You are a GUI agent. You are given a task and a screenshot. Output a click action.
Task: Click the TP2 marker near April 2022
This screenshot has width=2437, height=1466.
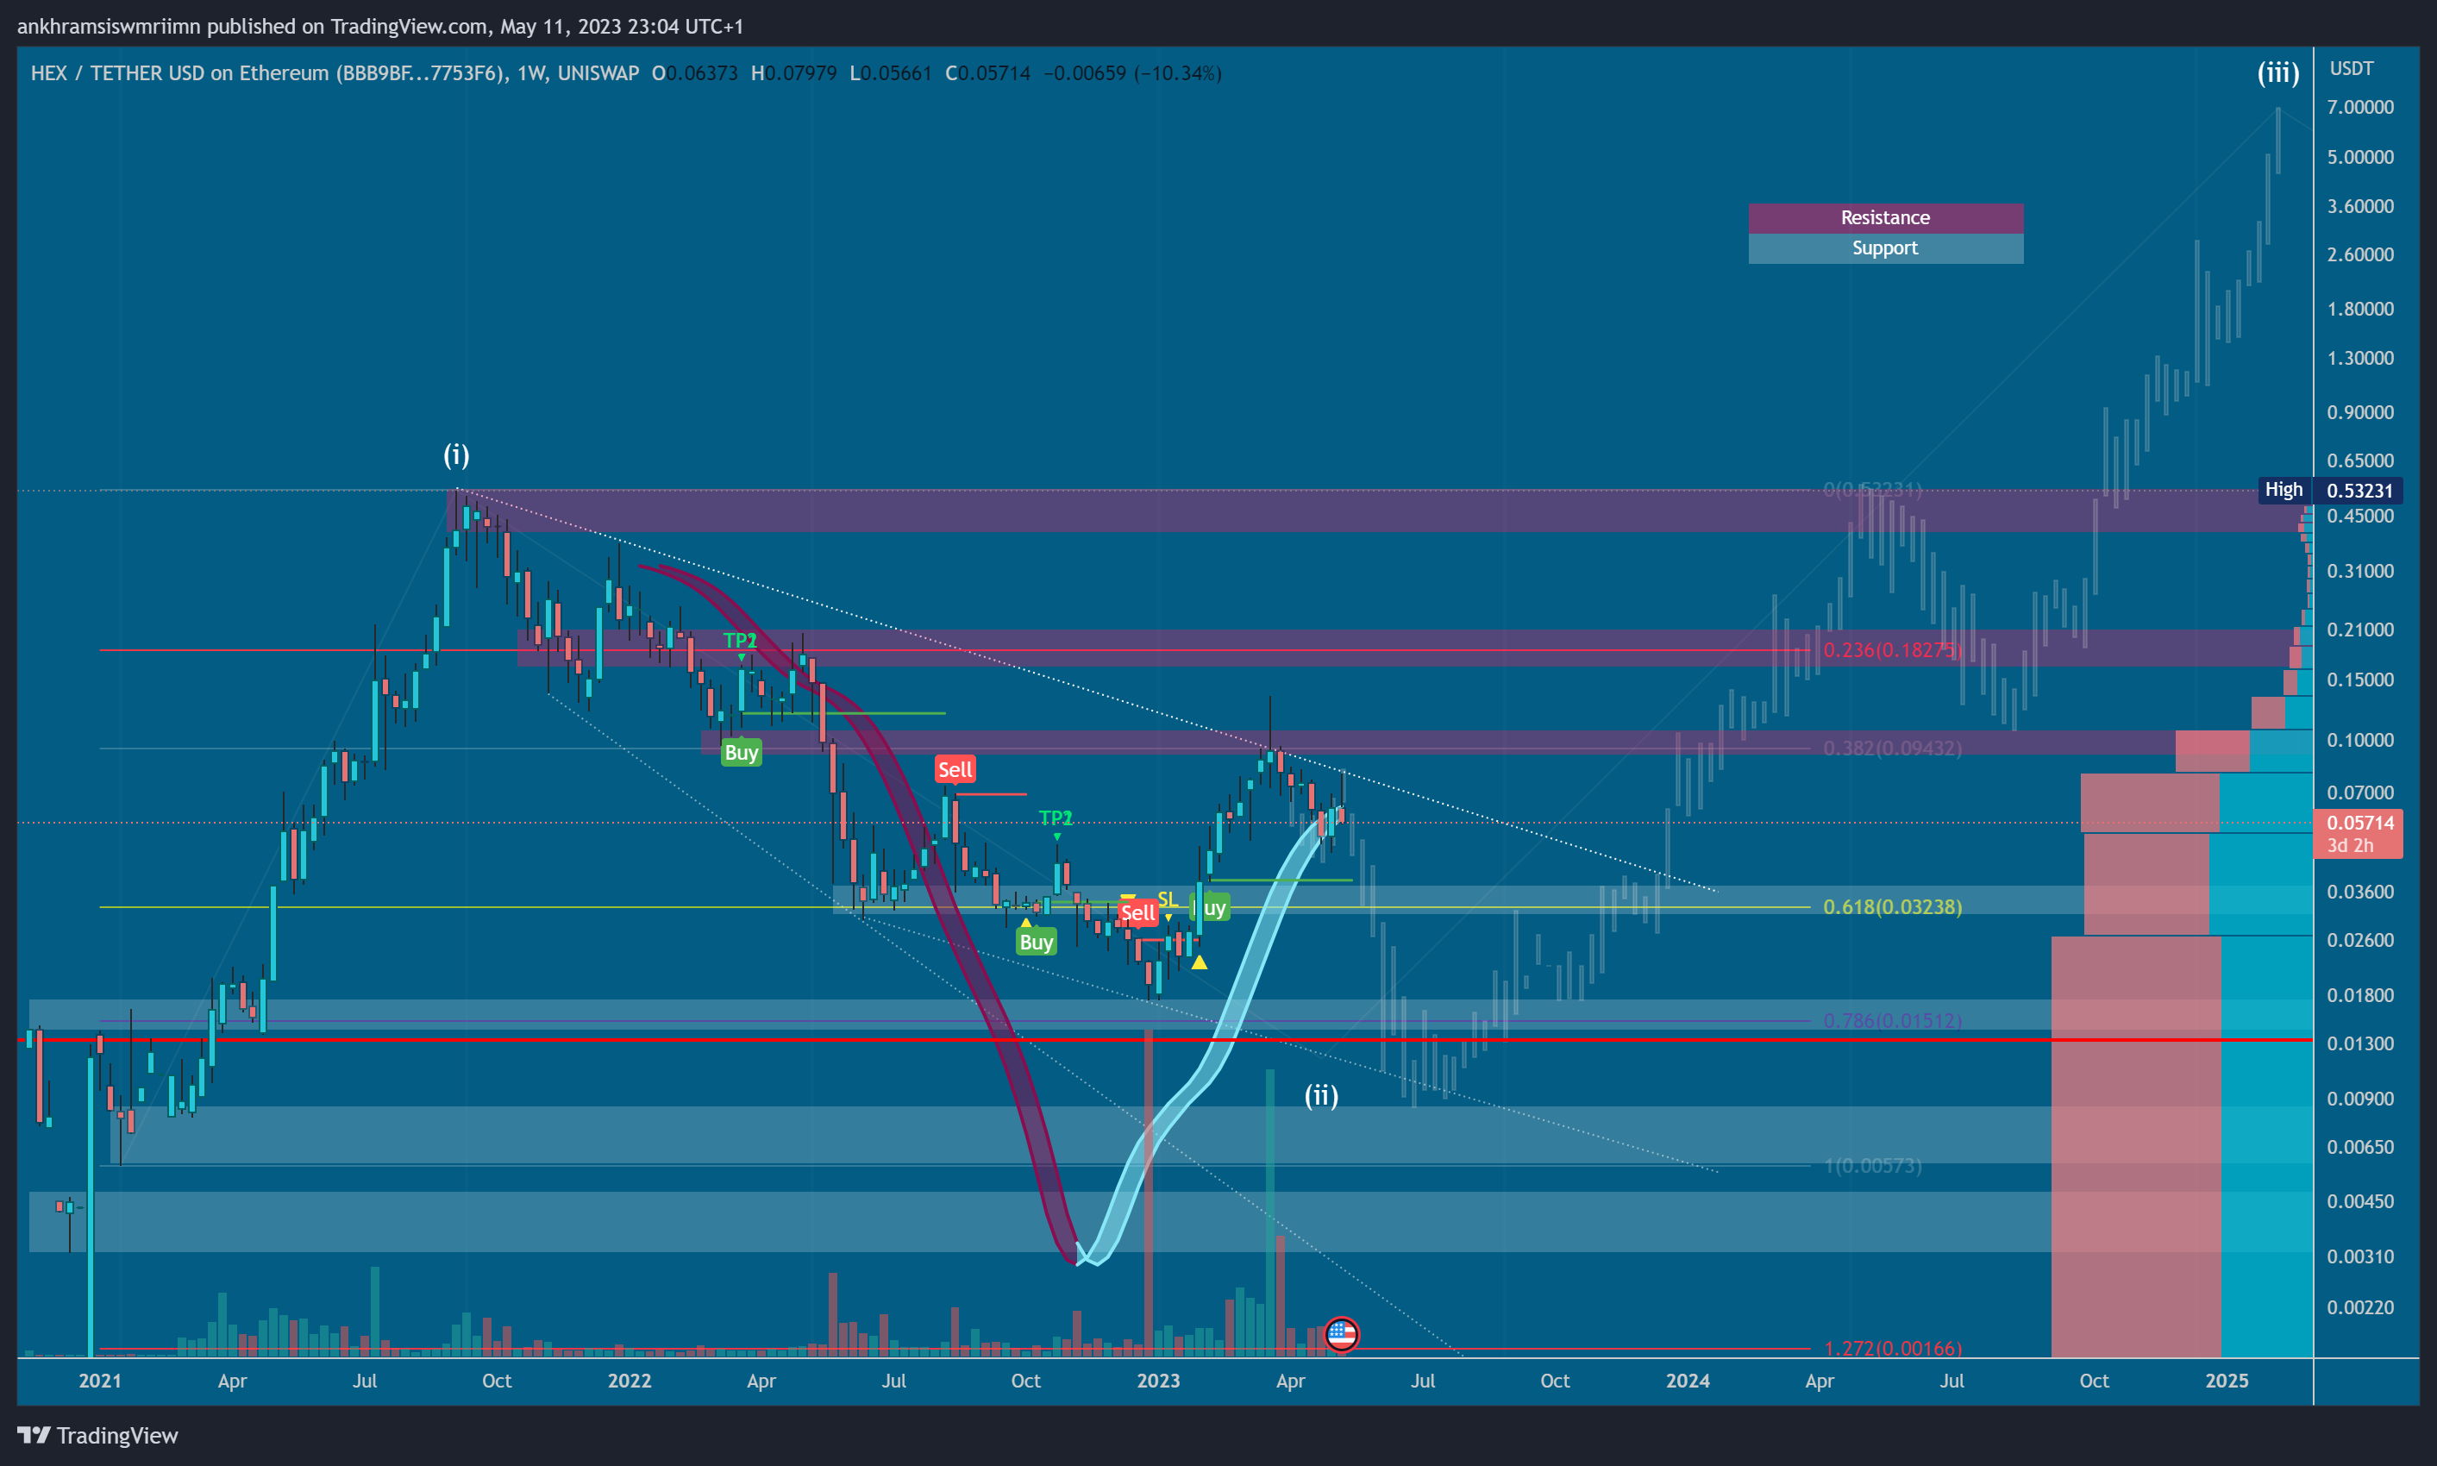pos(740,640)
